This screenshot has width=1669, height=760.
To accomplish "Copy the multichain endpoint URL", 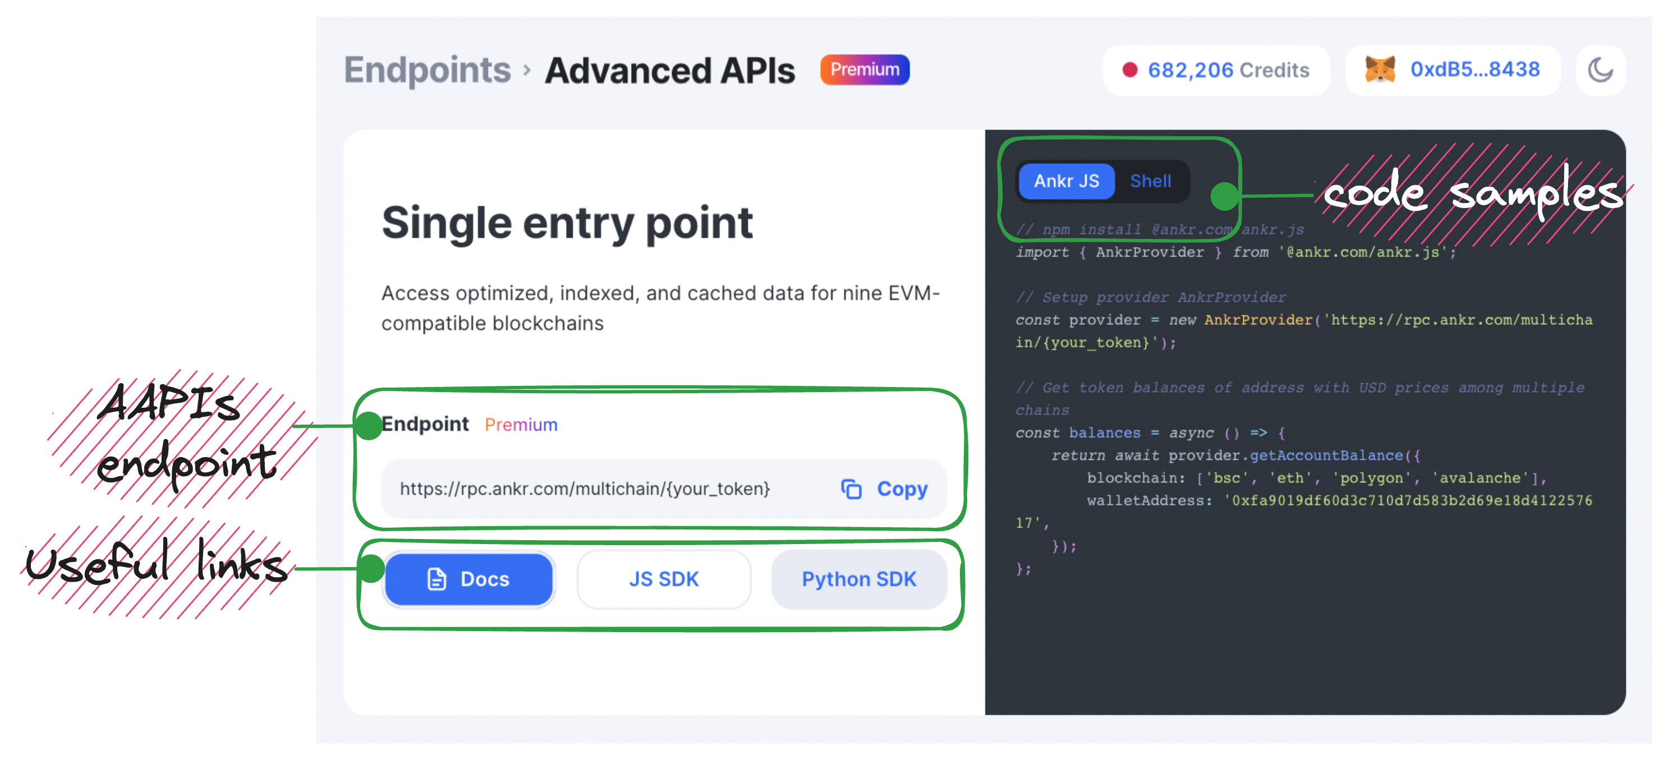I will coord(884,489).
